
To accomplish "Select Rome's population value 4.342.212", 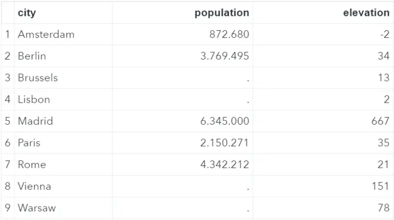I will 225,165.
